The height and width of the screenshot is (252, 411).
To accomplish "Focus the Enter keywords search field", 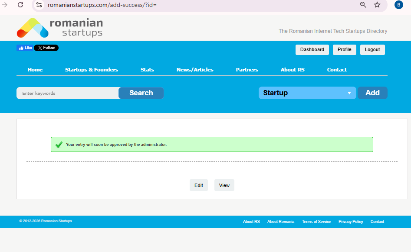I will (x=68, y=93).
